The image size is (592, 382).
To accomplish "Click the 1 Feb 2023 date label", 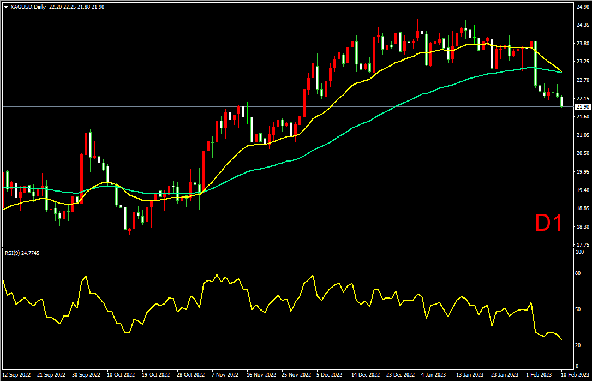I will (x=539, y=375).
